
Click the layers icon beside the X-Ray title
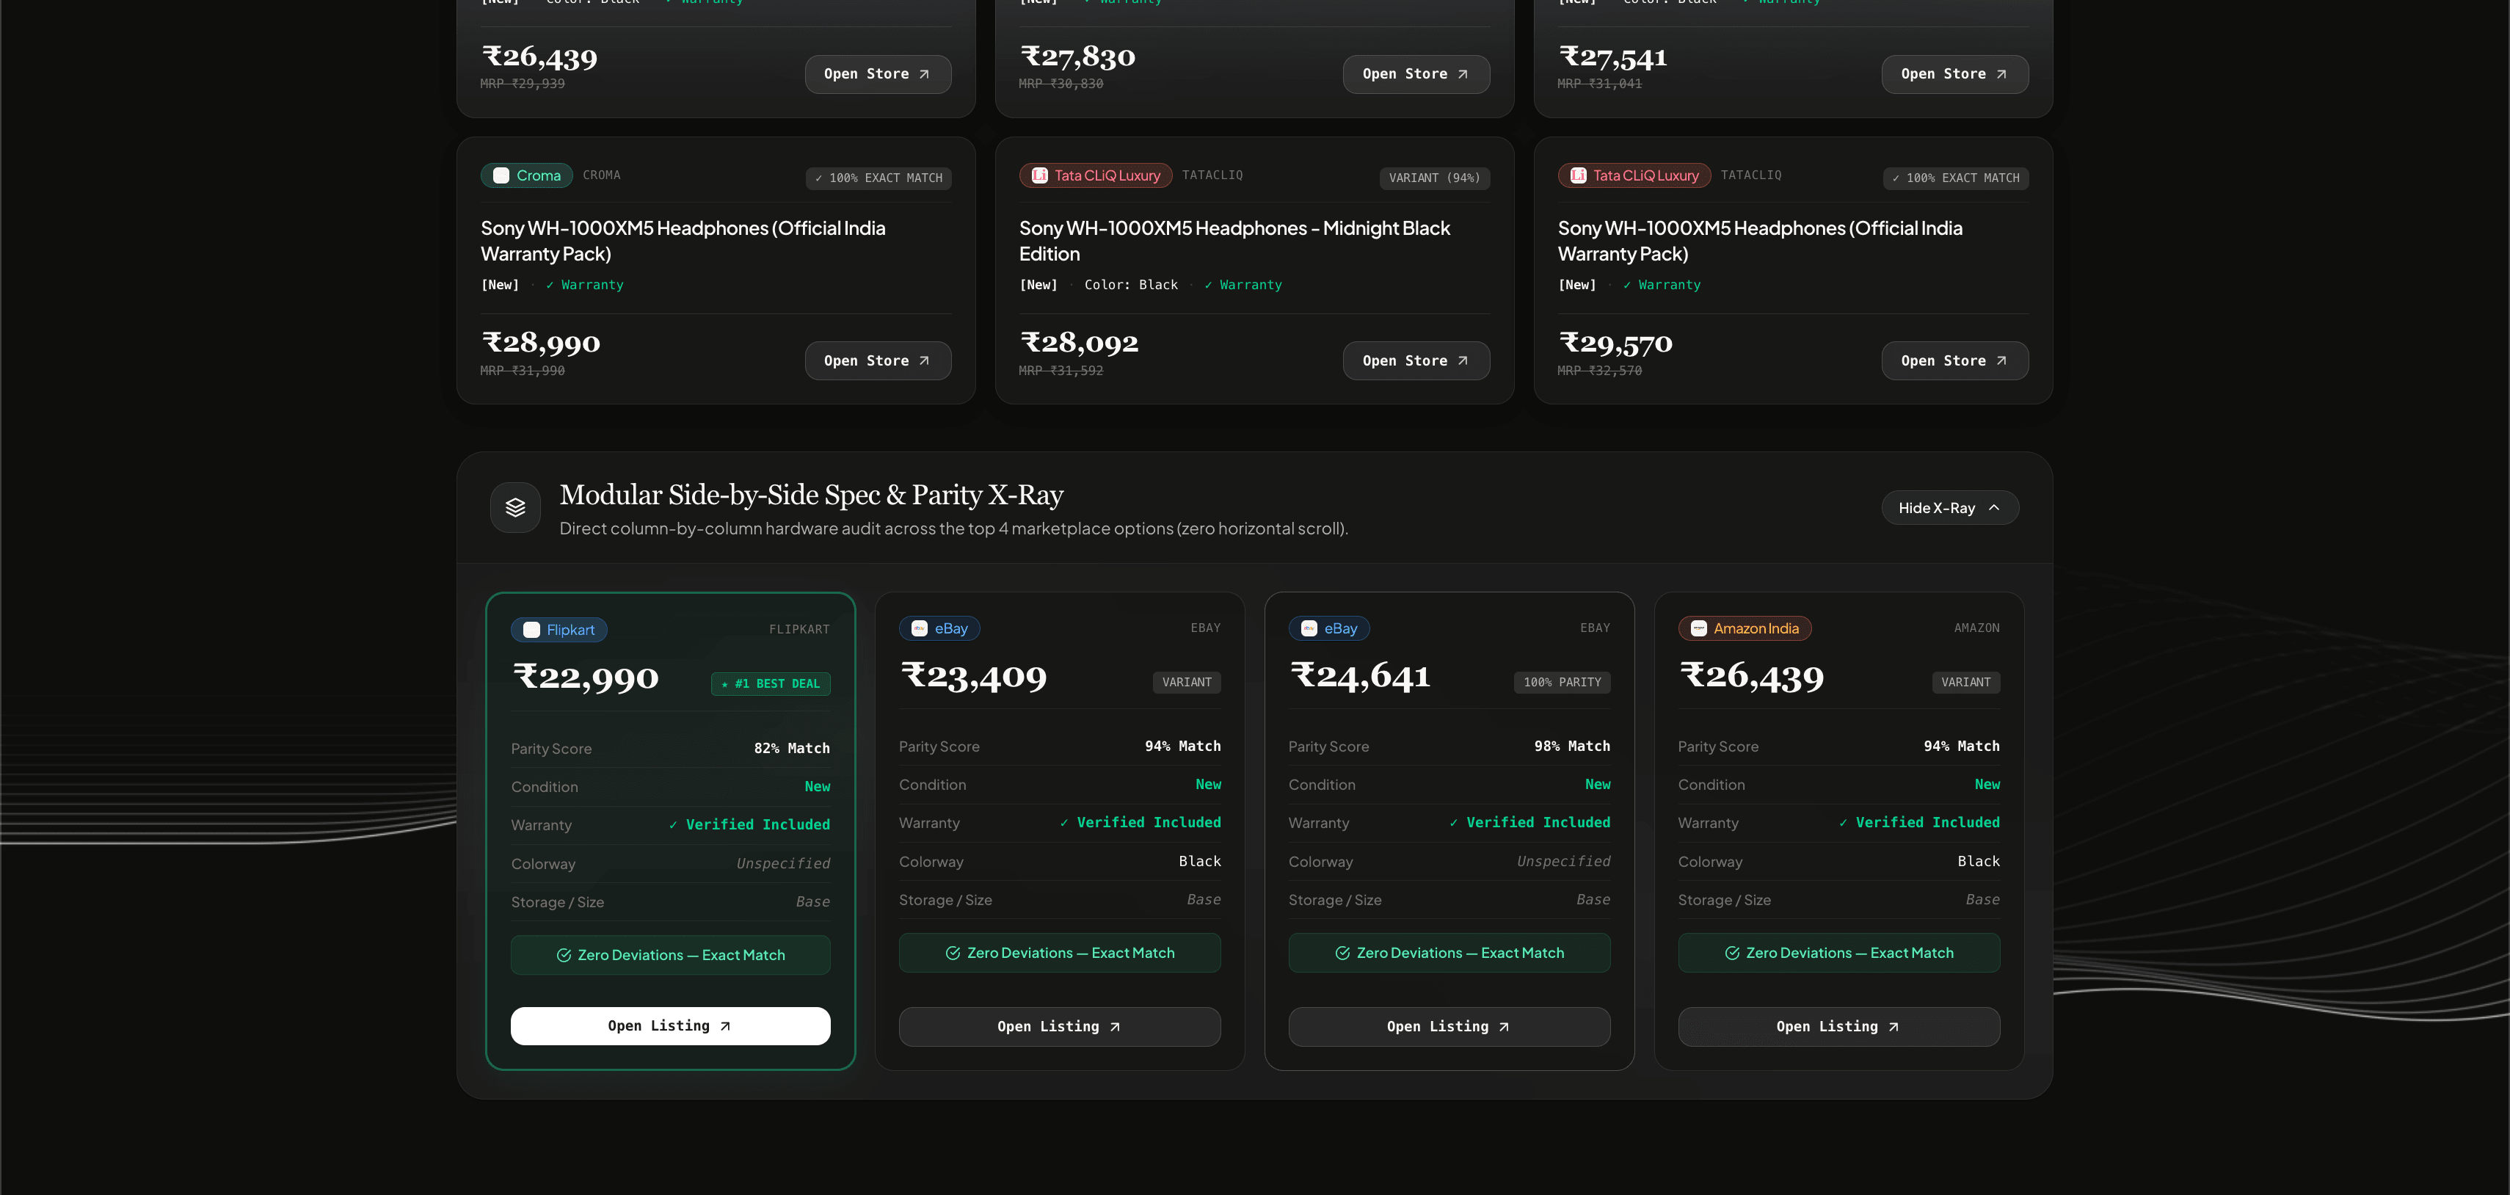[514, 508]
